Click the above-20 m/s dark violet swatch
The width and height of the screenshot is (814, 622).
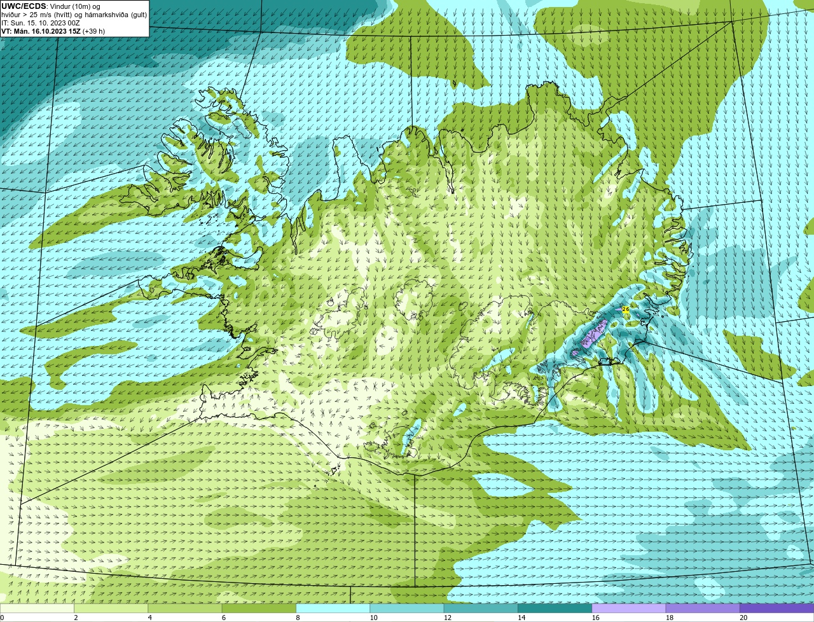pos(777,608)
